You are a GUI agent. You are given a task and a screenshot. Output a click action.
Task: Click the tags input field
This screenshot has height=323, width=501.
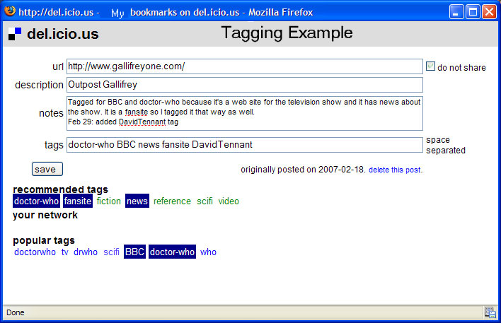coord(245,145)
